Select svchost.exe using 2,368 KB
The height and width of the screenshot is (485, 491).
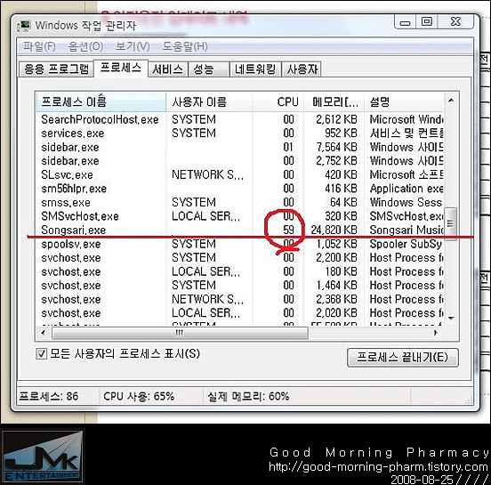pos(240,299)
